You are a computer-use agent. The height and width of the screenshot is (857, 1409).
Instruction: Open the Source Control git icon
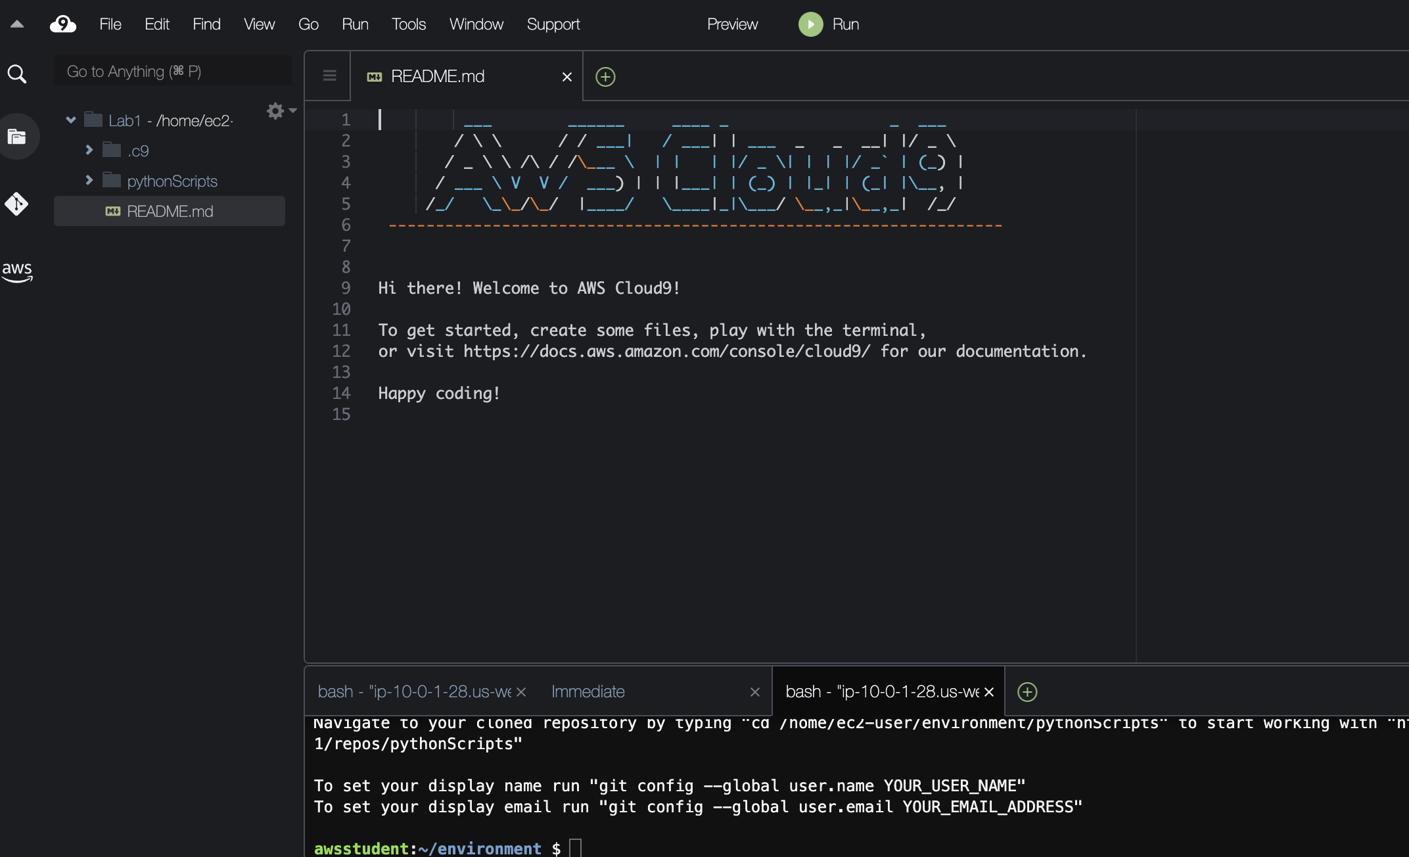[x=17, y=204]
